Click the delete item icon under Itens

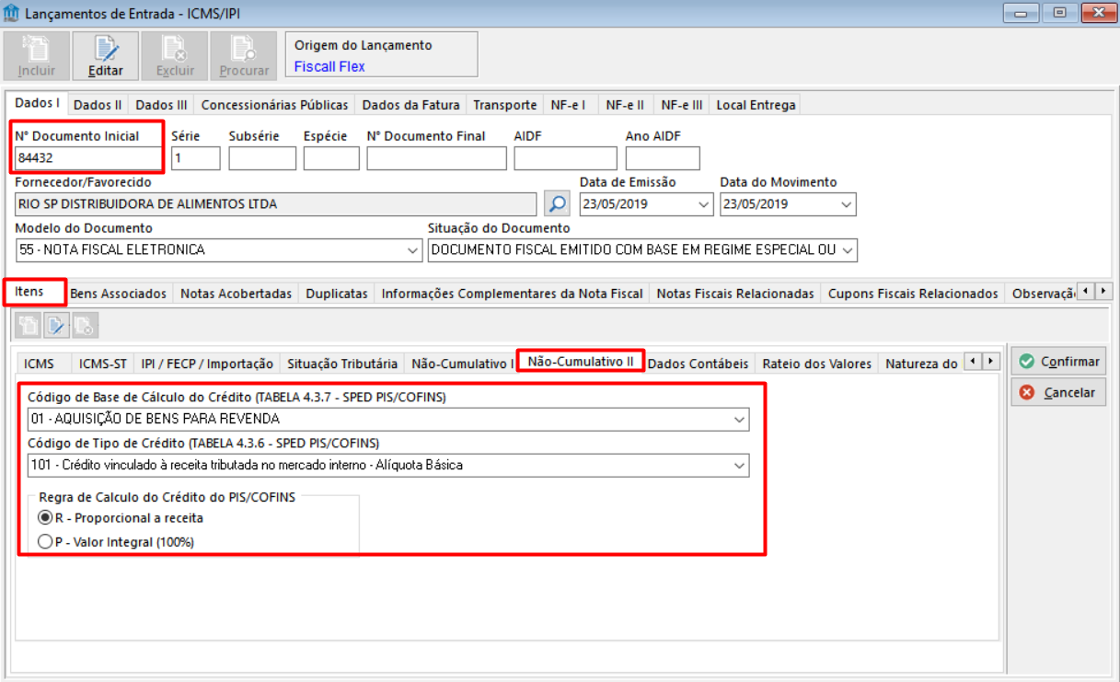click(84, 325)
